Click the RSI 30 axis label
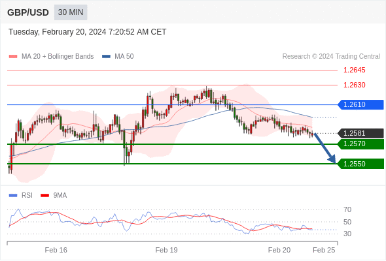 tap(347, 234)
